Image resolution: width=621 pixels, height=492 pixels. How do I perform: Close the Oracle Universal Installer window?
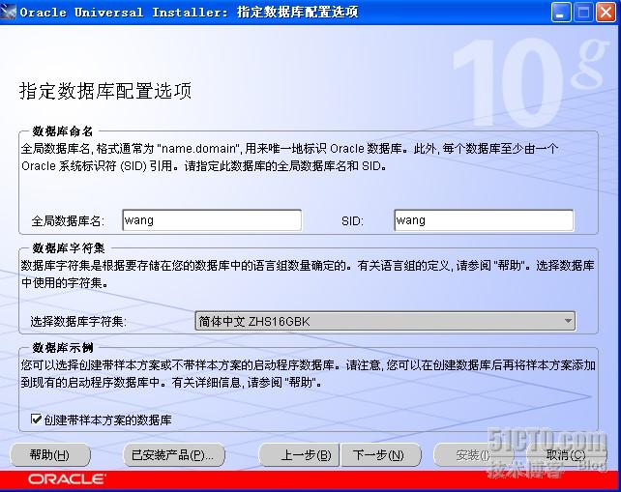coord(606,13)
